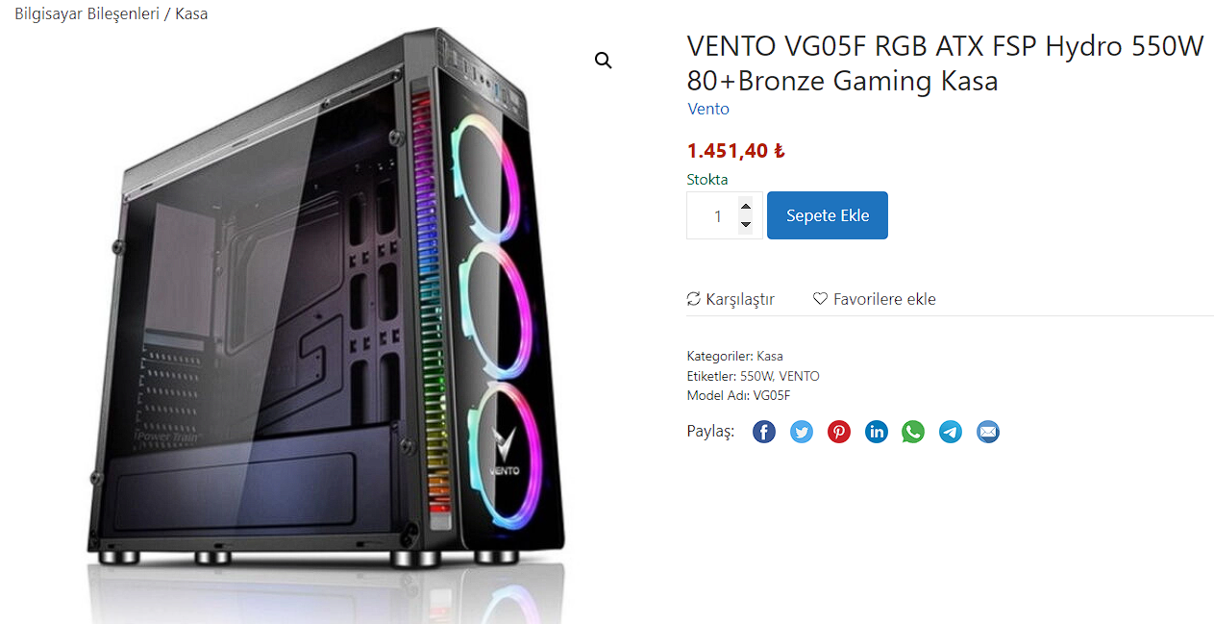This screenshot has height=624, width=1214.
Task: Share product on Twitter
Action: [x=802, y=432]
